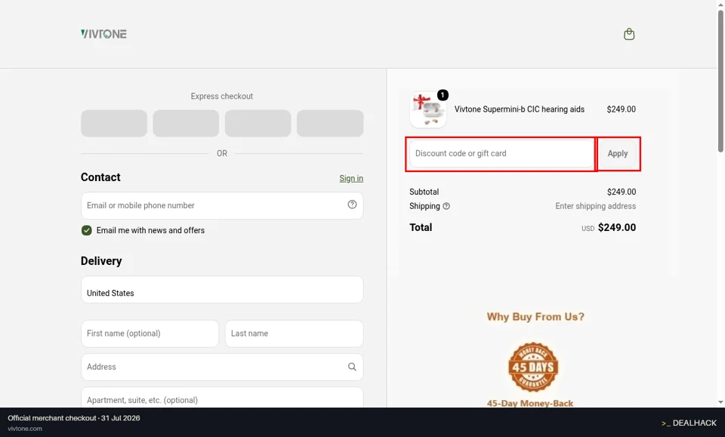
Task: Focus the Discount code or gift card field
Action: (x=501, y=153)
